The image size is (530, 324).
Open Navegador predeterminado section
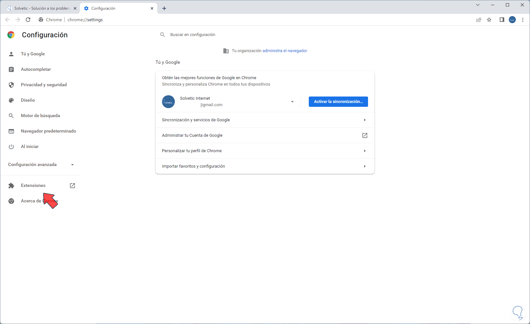click(48, 131)
